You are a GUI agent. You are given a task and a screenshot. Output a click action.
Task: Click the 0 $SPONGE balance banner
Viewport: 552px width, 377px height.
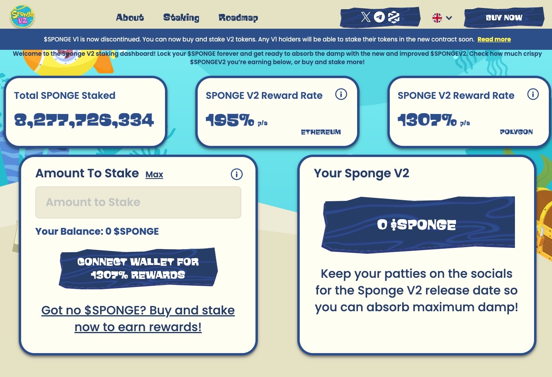(418, 225)
